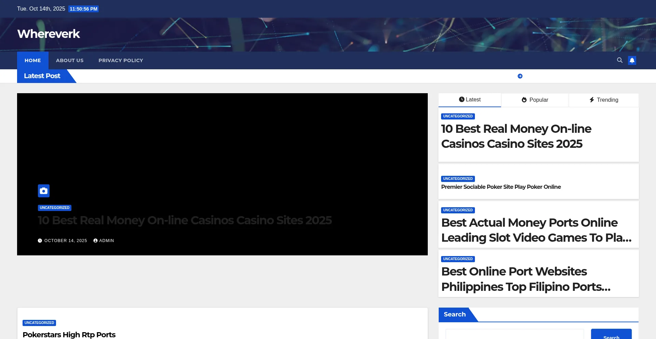Click the search magnifier icon in navbar

[x=619, y=60]
